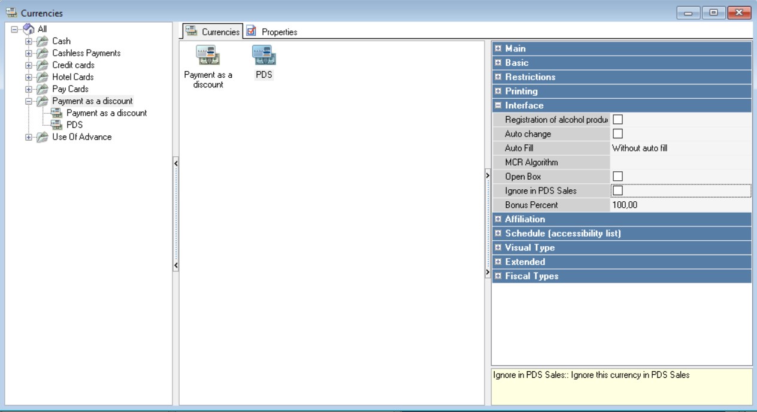Select the PDS currency icon in list
The height and width of the screenshot is (412, 757).
pyautogui.click(x=264, y=56)
